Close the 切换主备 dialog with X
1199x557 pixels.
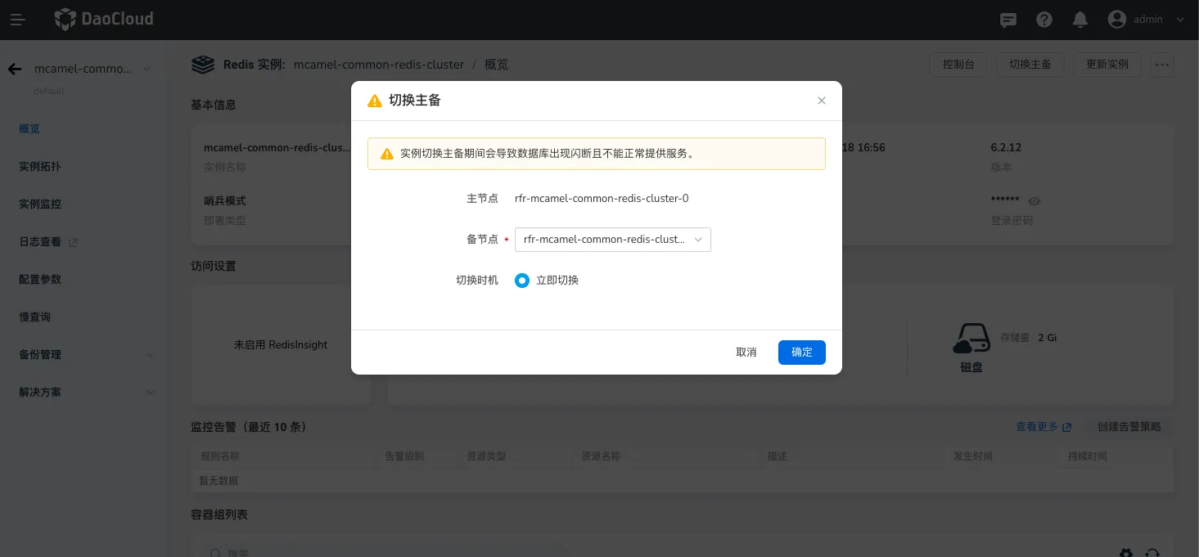pyautogui.click(x=822, y=101)
